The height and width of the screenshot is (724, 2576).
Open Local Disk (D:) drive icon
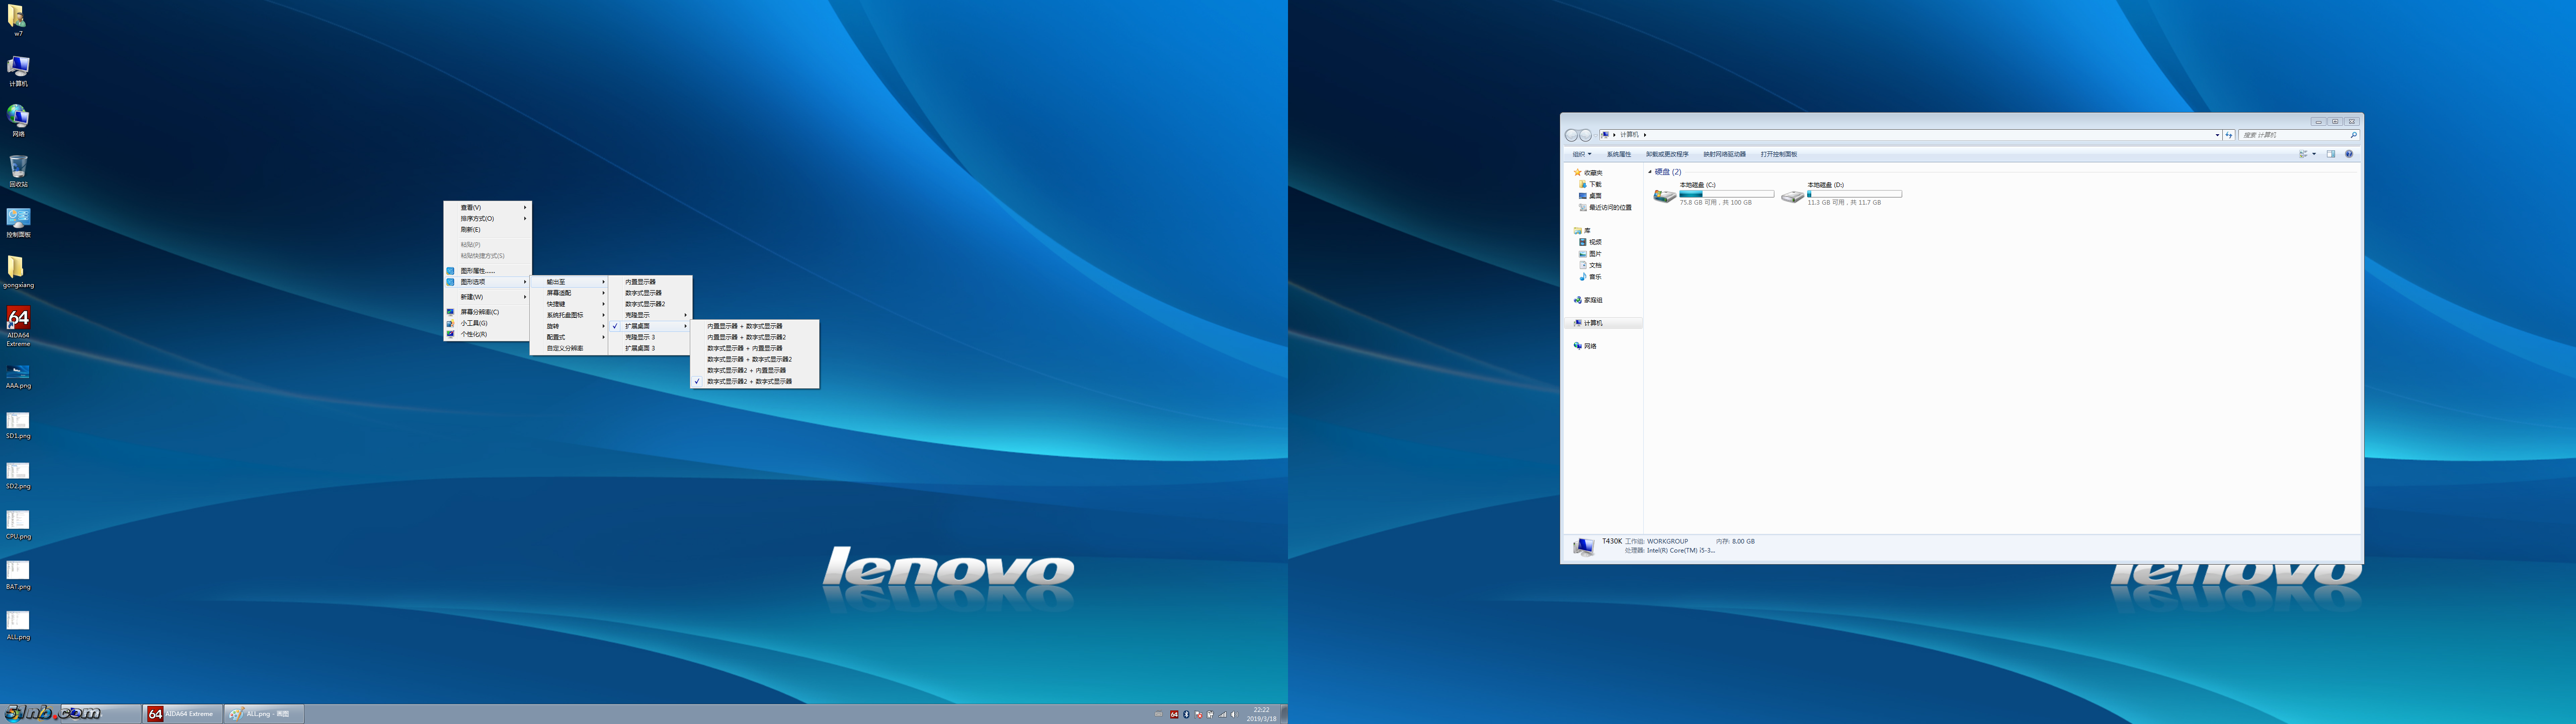coord(1792,196)
